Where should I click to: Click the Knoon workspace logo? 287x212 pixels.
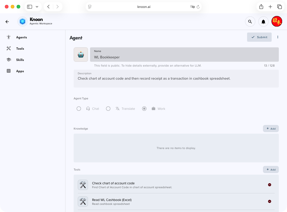pos(22,22)
